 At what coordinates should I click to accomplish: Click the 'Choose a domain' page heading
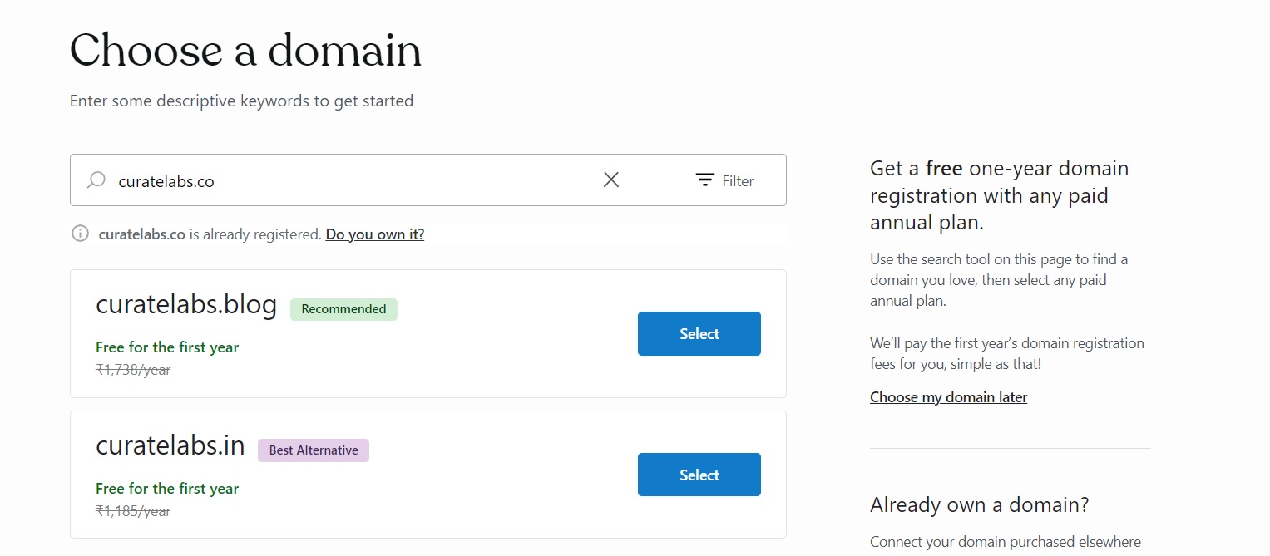(246, 52)
